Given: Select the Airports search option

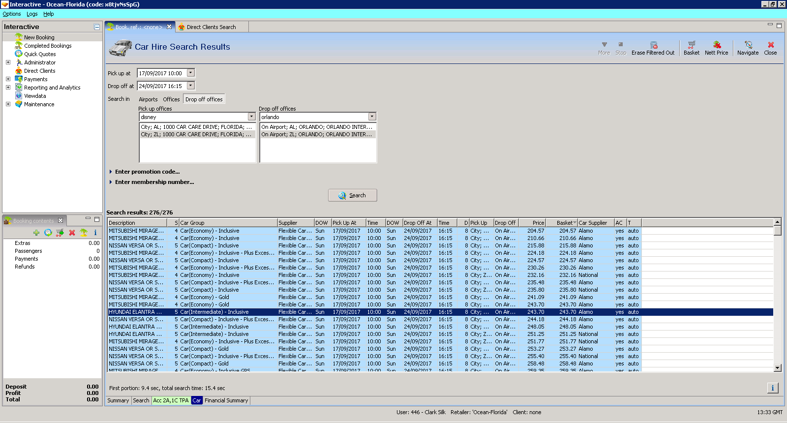Looking at the screenshot, I should pyautogui.click(x=148, y=99).
